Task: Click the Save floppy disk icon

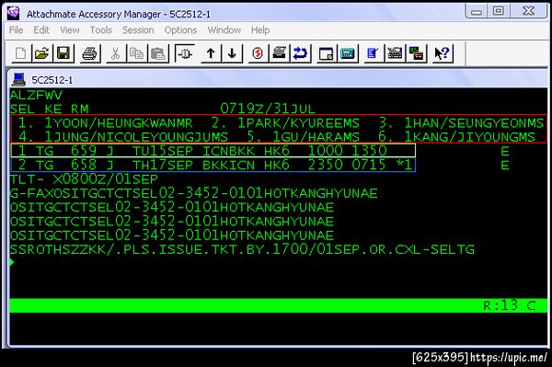Action: (63, 54)
